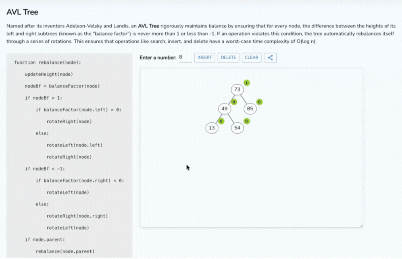The height and width of the screenshot is (259, 402).
Task: Click green balance badge above node 49
Action: (234, 102)
